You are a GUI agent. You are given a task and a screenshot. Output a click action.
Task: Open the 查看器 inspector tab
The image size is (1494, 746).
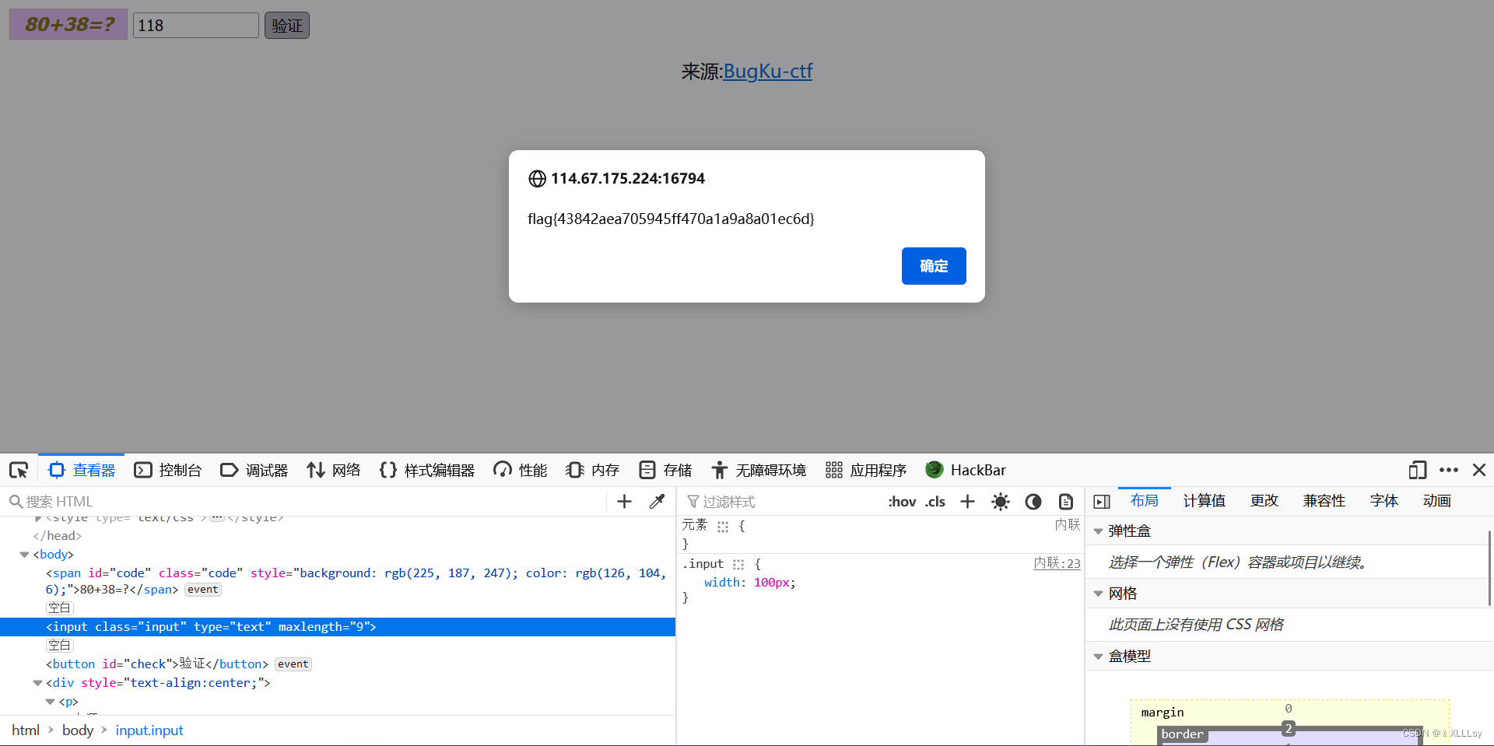click(x=82, y=470)
